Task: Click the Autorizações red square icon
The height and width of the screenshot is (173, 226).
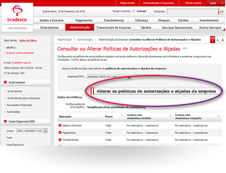Action: [5, 82]
